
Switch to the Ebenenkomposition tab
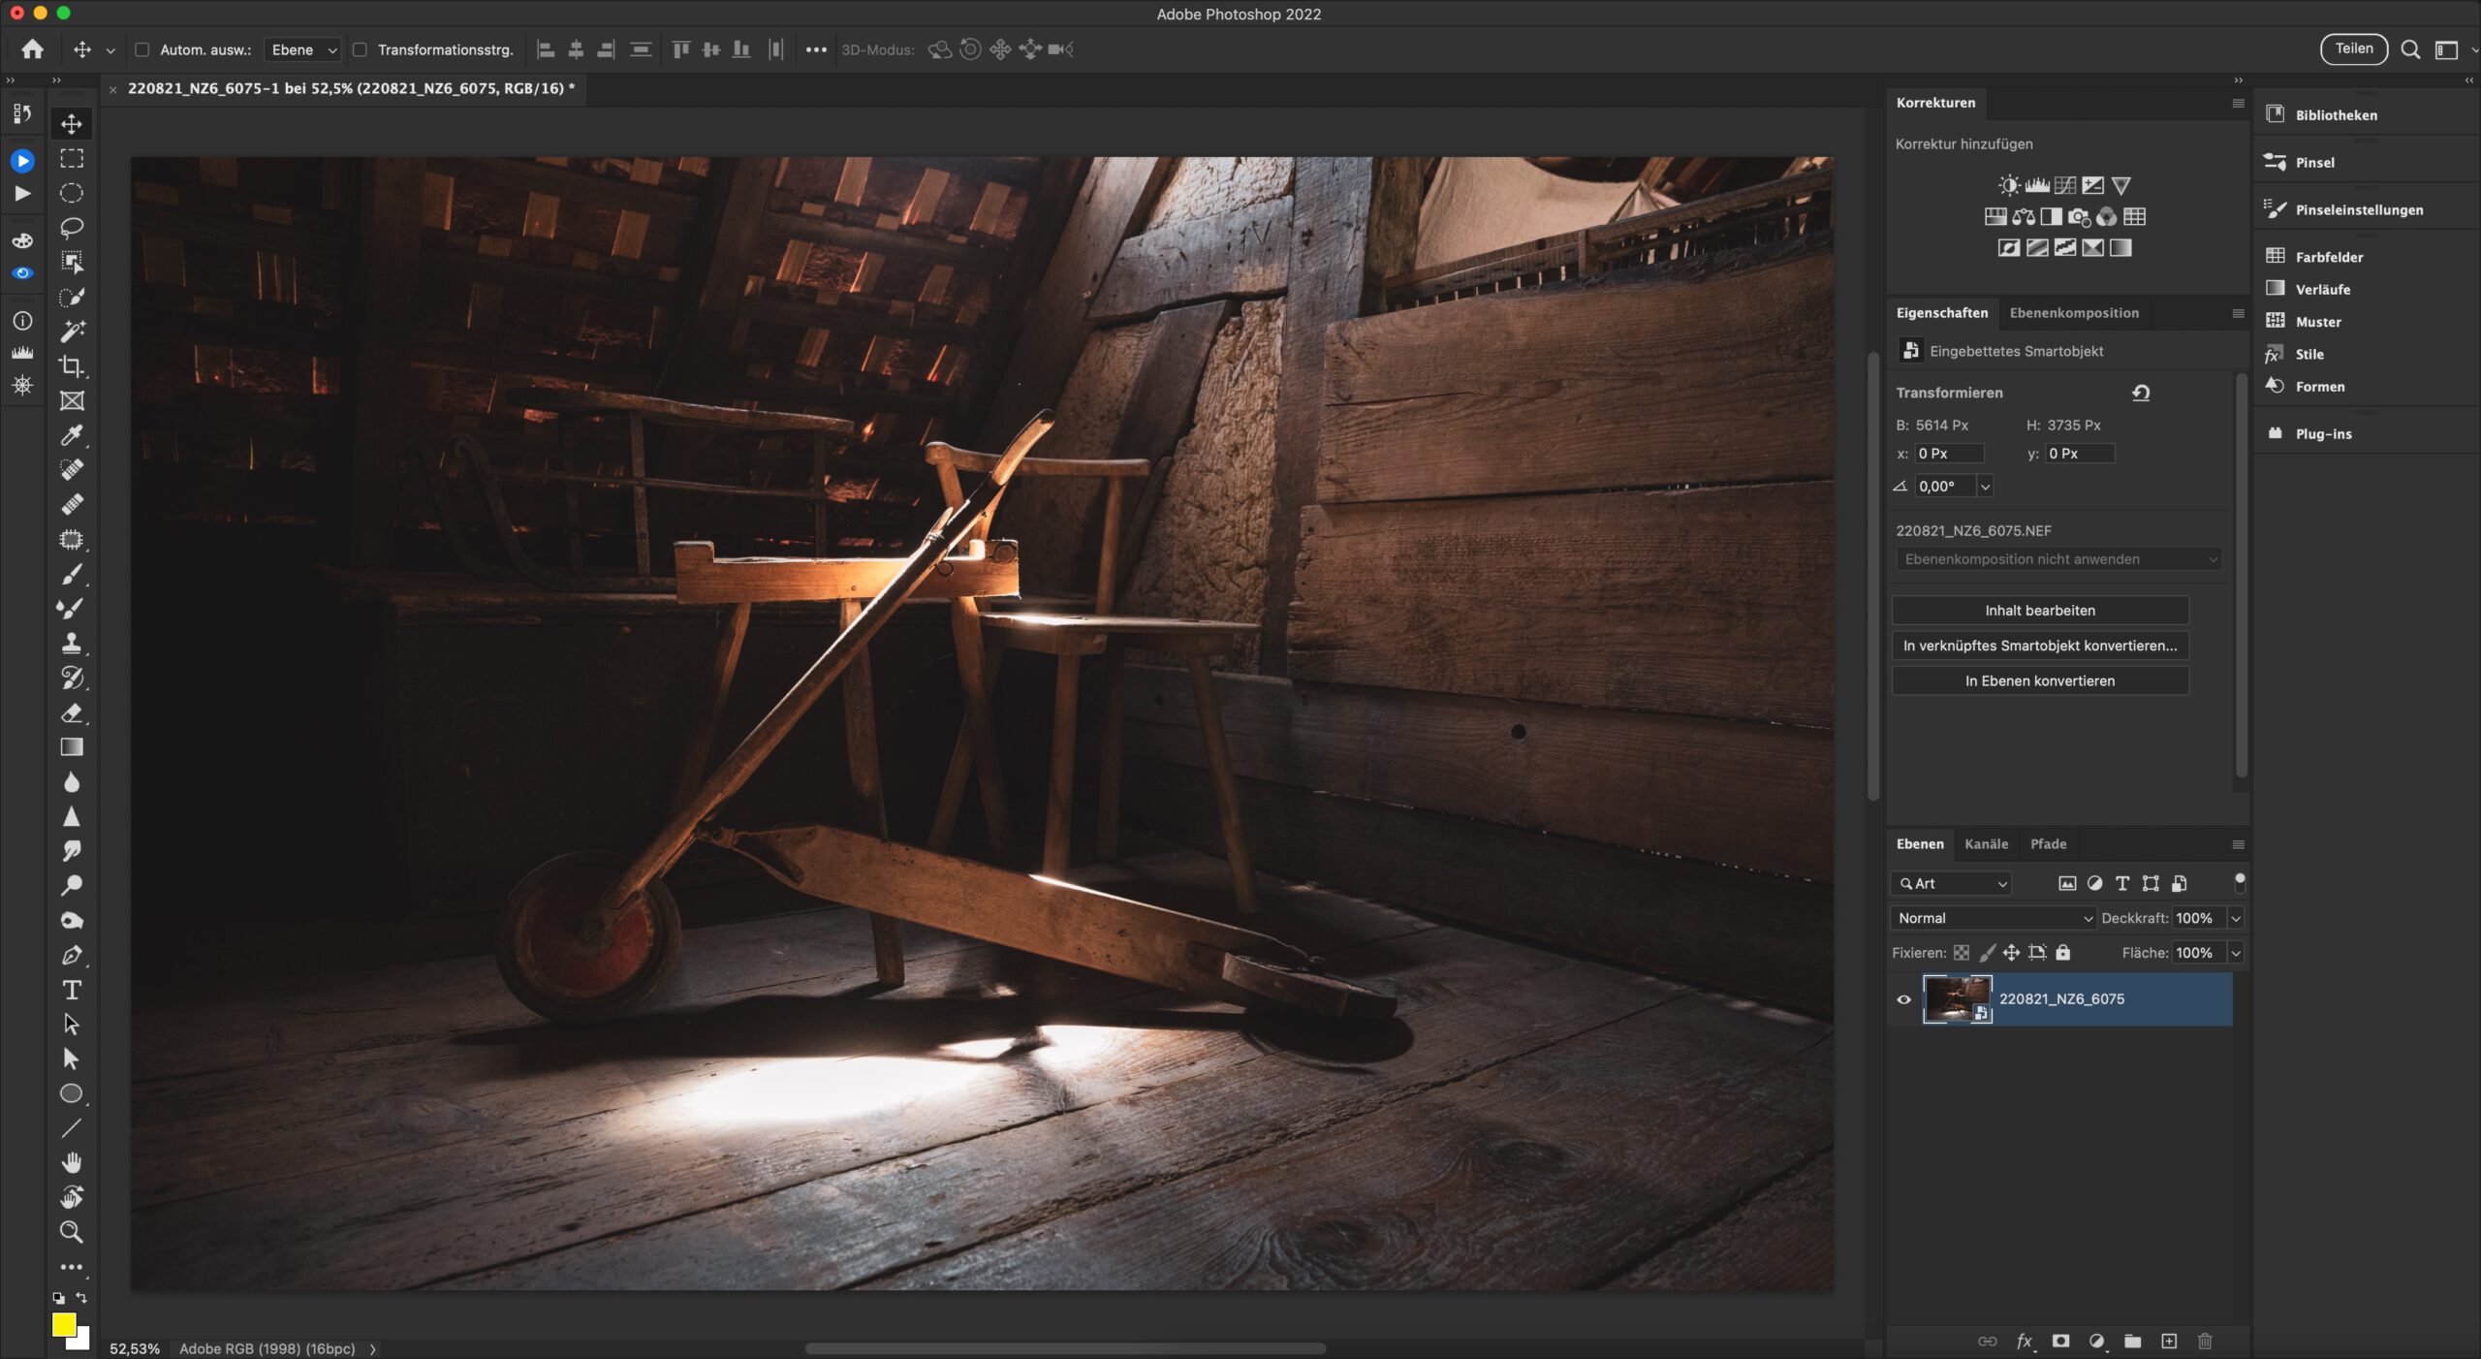click(x=2073, y=312)
